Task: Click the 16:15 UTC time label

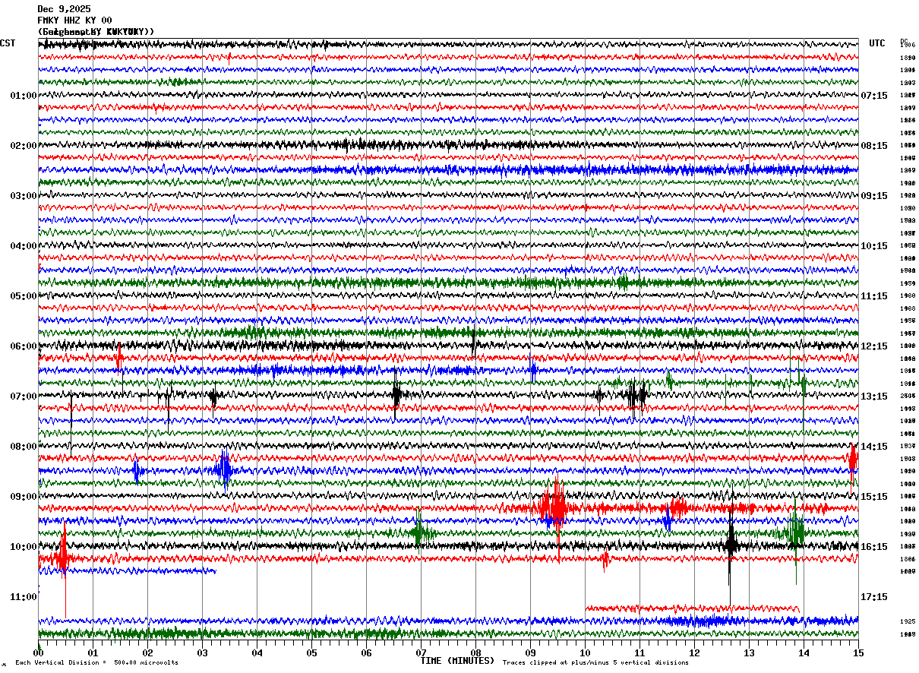Action: (x=874, y=547)
